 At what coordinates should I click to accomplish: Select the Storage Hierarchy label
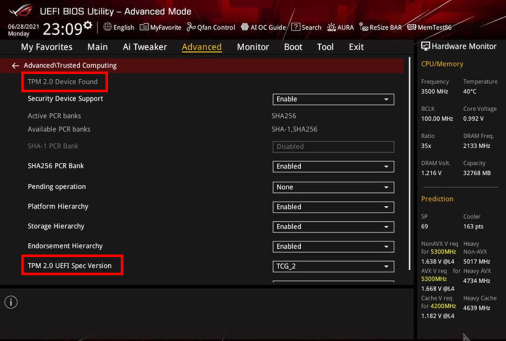click(56, 226)
